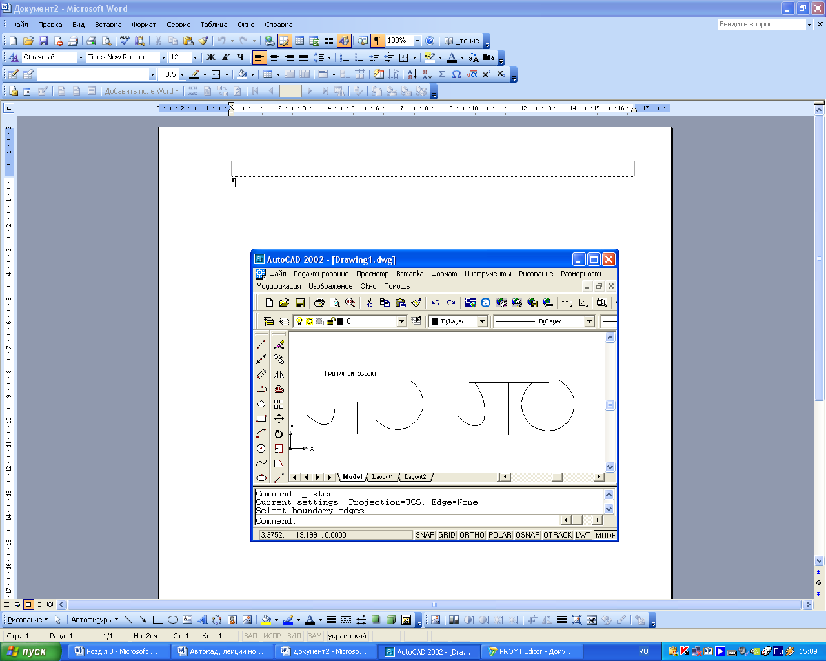Click AutoCAD Move tool icon
The width and height of the screenshot is (826, 661).
point(279,419)
